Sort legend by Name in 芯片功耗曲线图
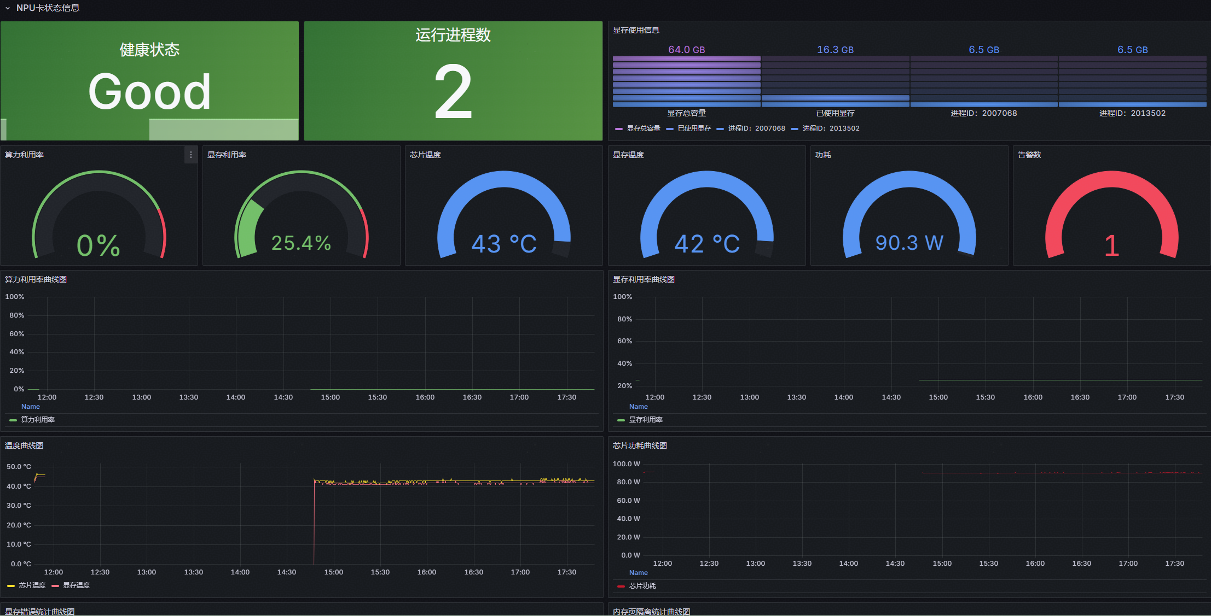The height and width of the screenshot is (616, 1211). 638,573
